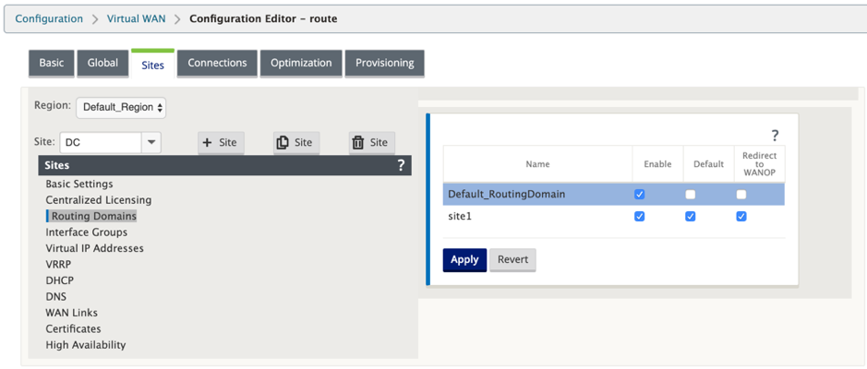The width and height of the screenshot is (867, 369).
Task: Toggle Redirect to WANOP for site1
Action: point(741,217)
